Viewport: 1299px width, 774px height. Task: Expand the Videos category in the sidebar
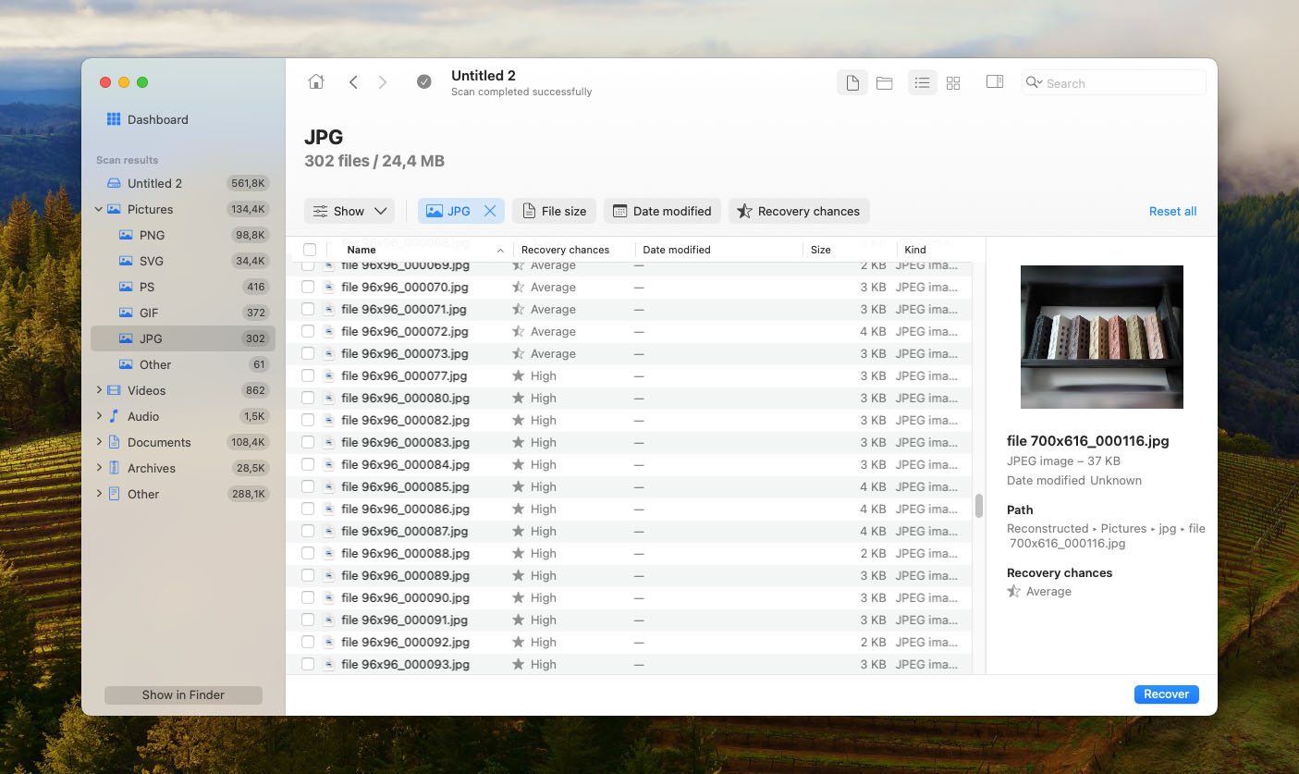point(98,390)
